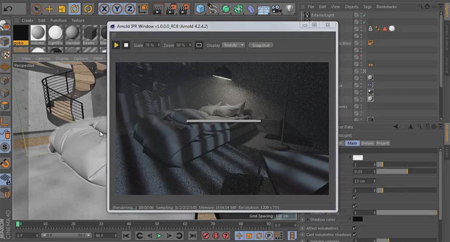Open the generators green cube icon

pyautogui.click(x=226, y=9)
